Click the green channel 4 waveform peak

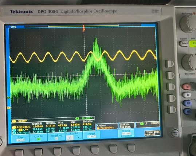point(96,41)
